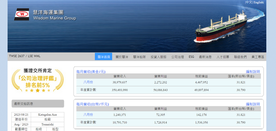Select the revenue value 38,979,637
The width and height of the screenshot is (276, 131).
(x=120, y=82)
